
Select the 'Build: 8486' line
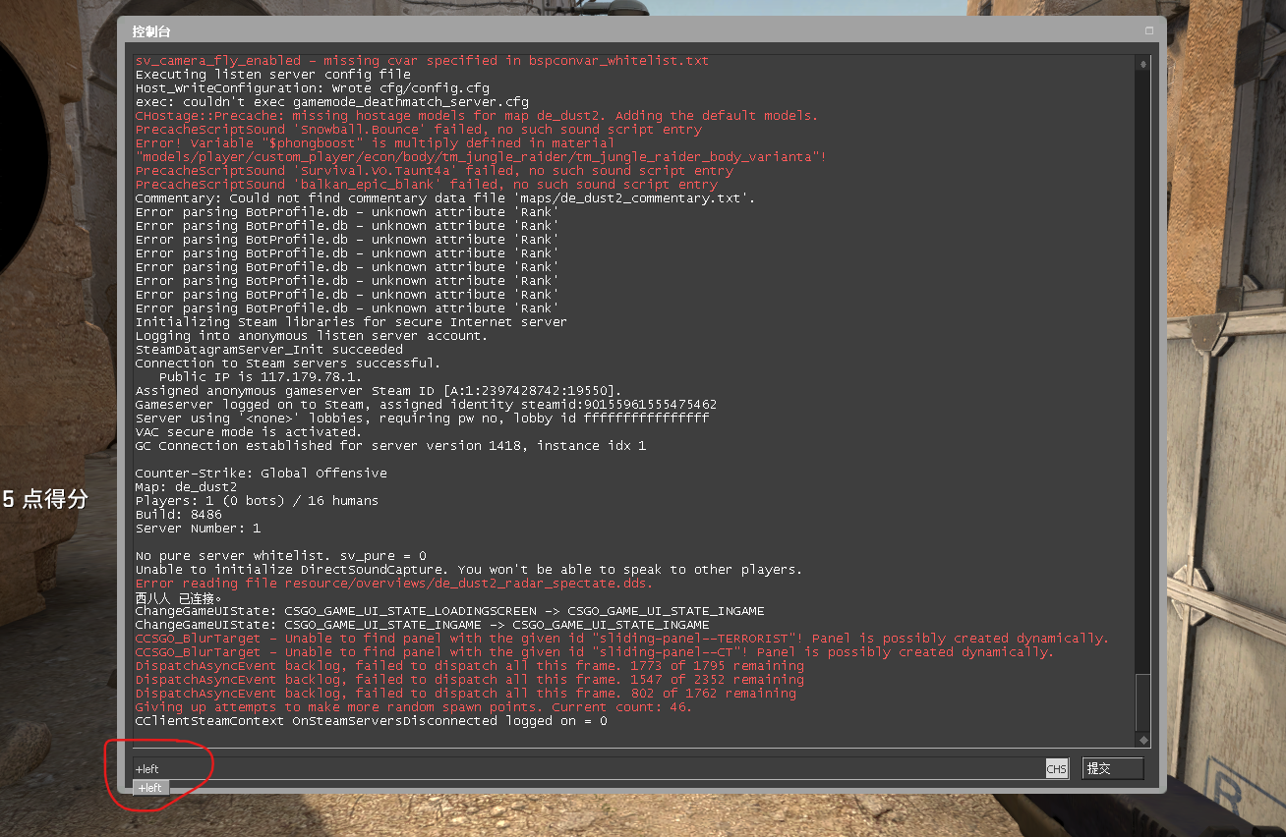178,515
